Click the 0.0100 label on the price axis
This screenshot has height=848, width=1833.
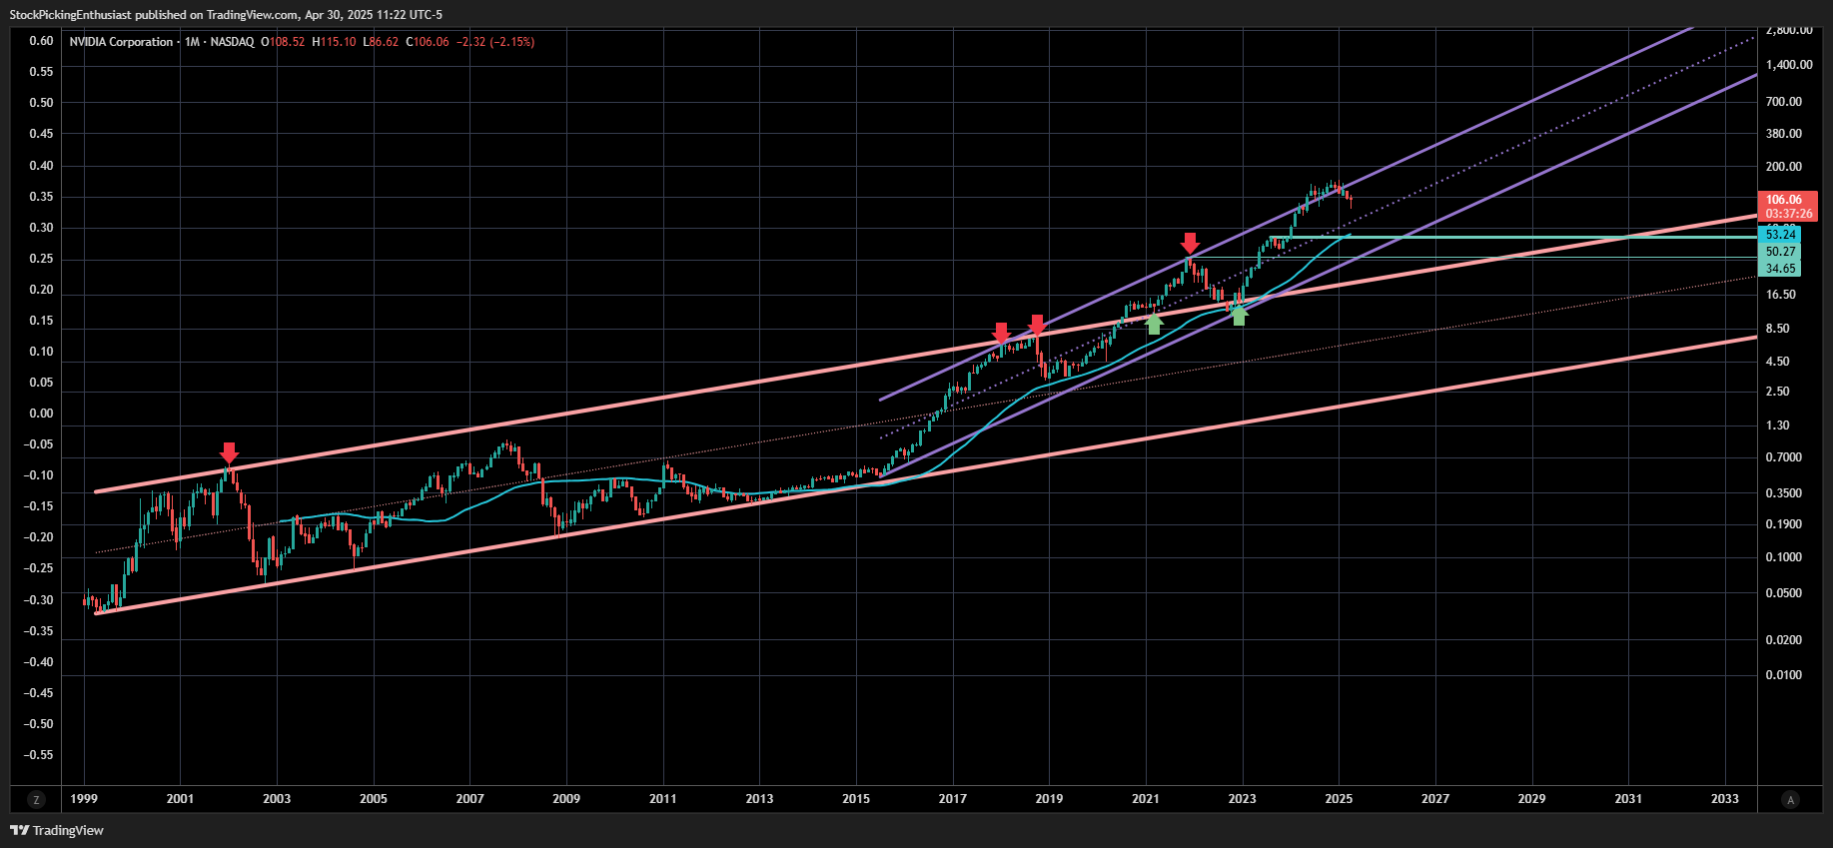(1784, 675)
